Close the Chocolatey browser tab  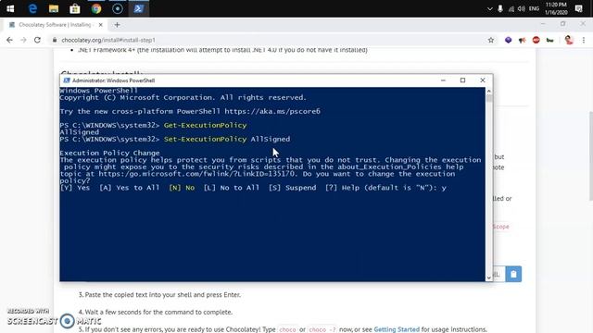(x=101, y=25)
